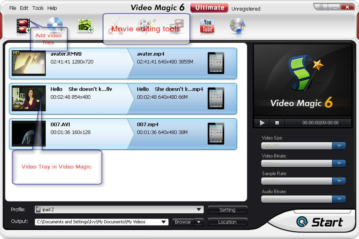
Task: Expand the Video Size dropdown
Action: [339, 146]
